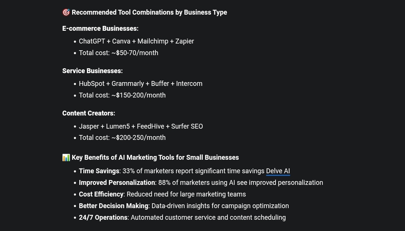Viewport: 405px width, 231px height.
Task: Click the target emoji beside Recommended Tool Combinations
Action: tap(66, 12)
